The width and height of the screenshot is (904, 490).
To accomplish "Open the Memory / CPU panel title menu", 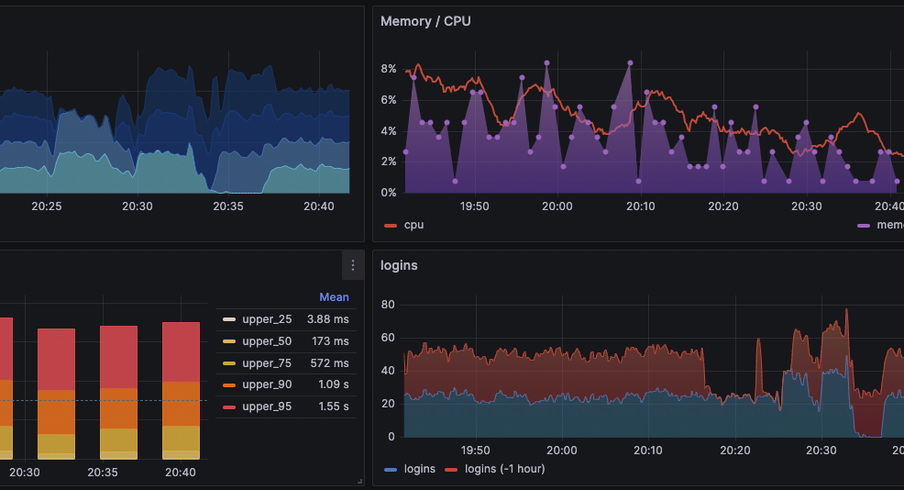I will pyautogui.click(x=425, y=21).
